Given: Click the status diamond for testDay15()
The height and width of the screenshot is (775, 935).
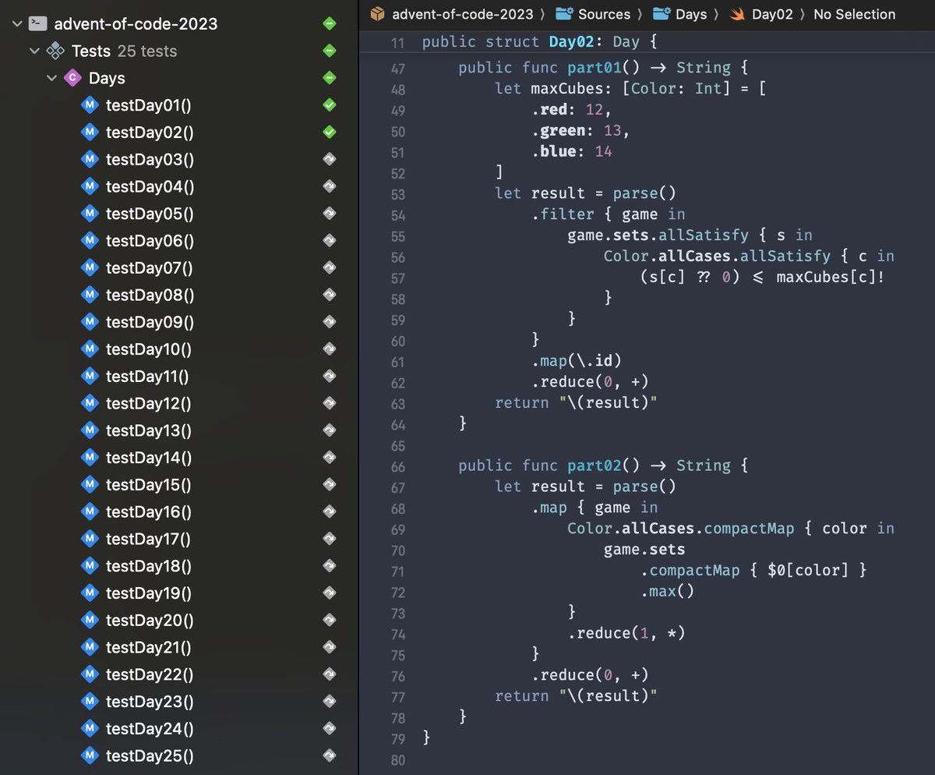Looking at the screenshot, I should (x=330, y=485).
